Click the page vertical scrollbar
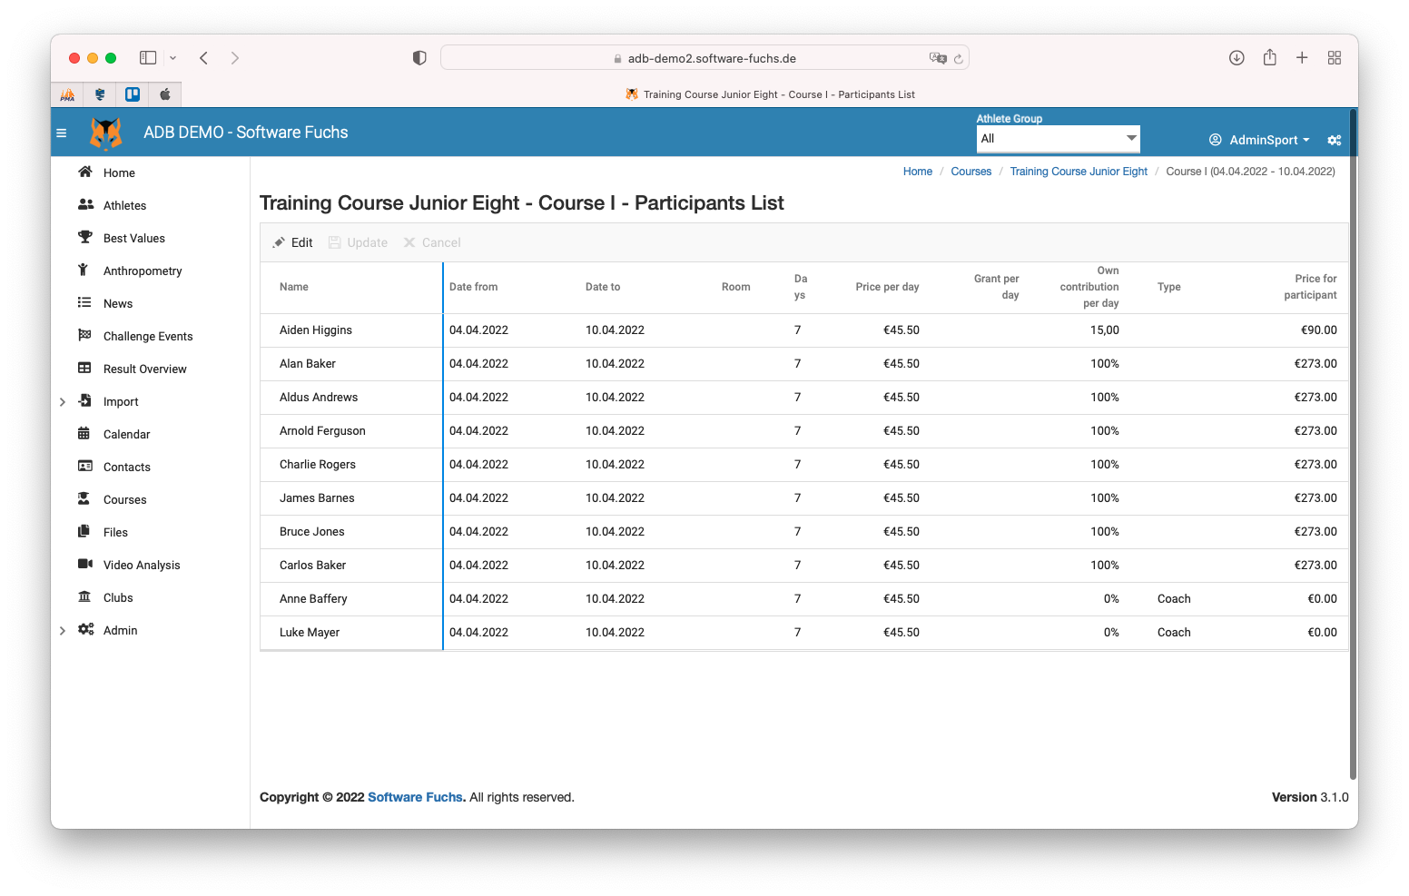The height and width of the screenshot is (896, 1409). (x=1353, y=445)
